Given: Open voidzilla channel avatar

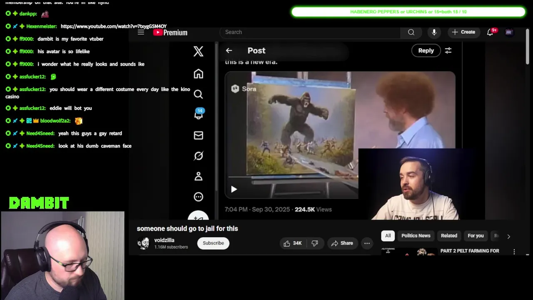Looking at the screenshot, I should tap(143, 243).
